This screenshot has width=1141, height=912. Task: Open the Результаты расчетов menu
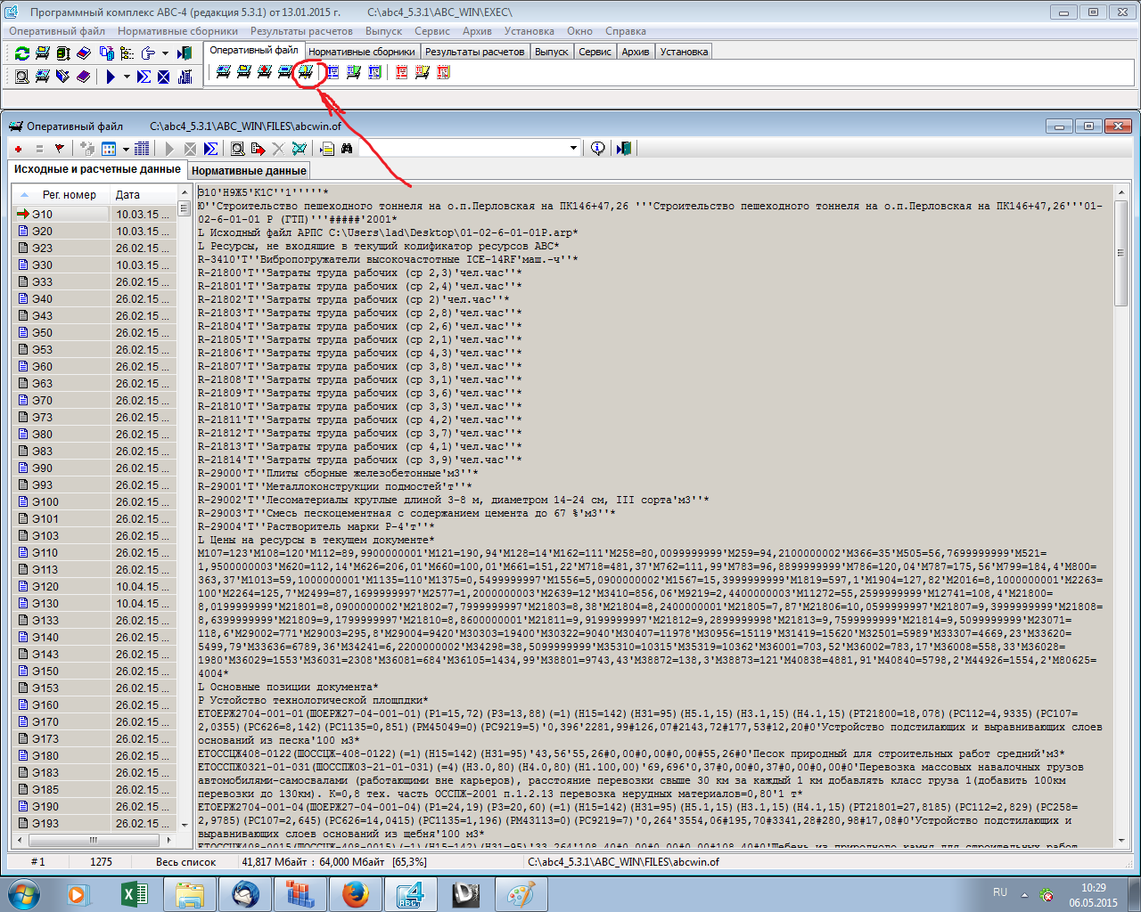[301, 31]
